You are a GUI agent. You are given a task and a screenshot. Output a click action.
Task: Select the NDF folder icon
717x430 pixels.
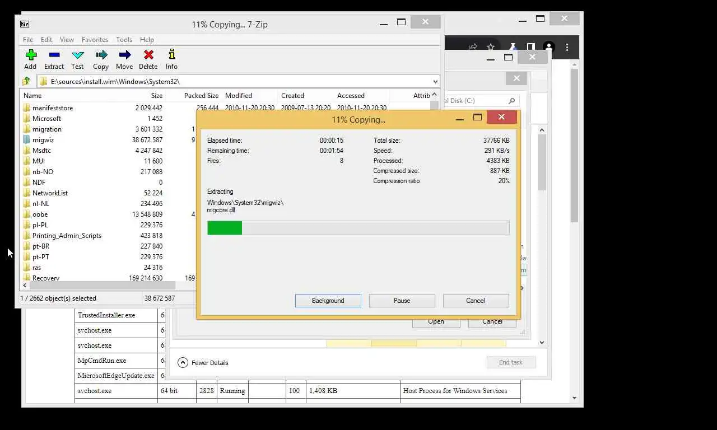coord(27,182)
